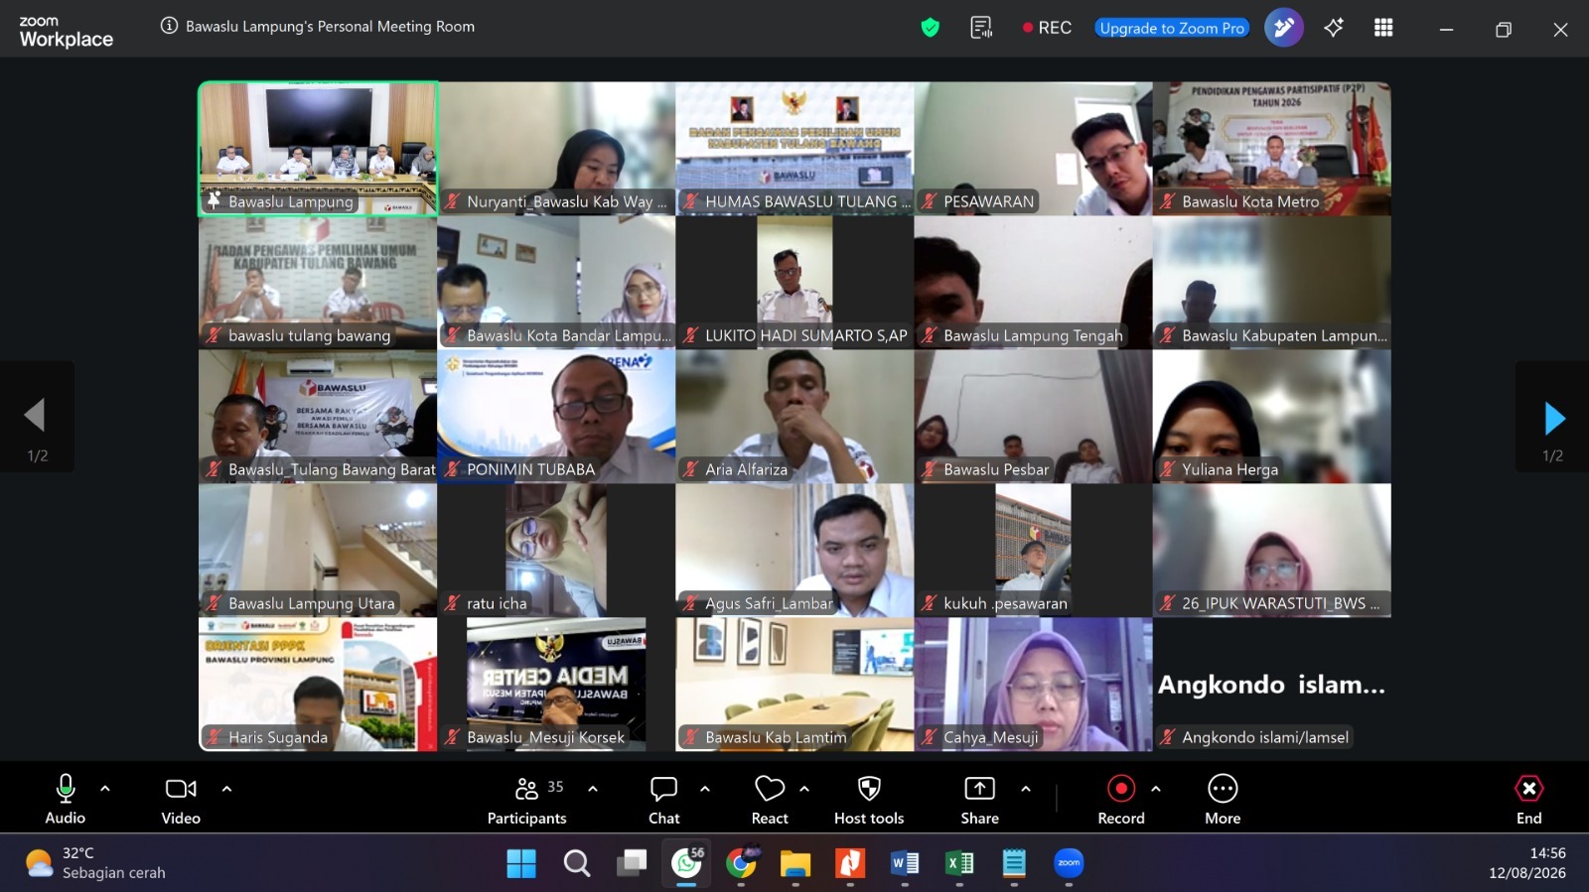Screen dimensions: 1589x892
Task: Click the REC recording indicator
Action: (1047, 28)
